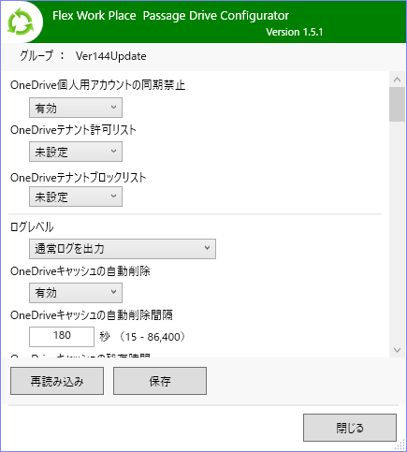Click the green Passage Drive sync logo
This screenshot has width=407, height=452.
point(21,22)
